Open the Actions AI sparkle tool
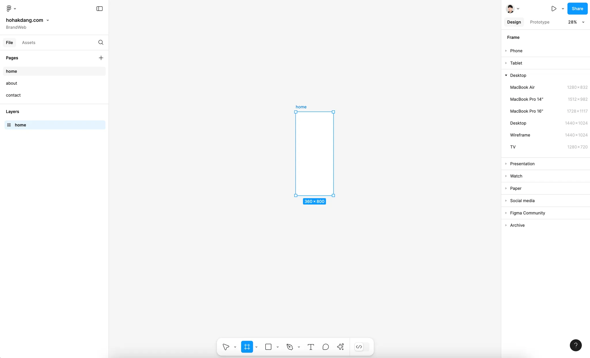Screen dimensions: 590x358 click(341, 347)
